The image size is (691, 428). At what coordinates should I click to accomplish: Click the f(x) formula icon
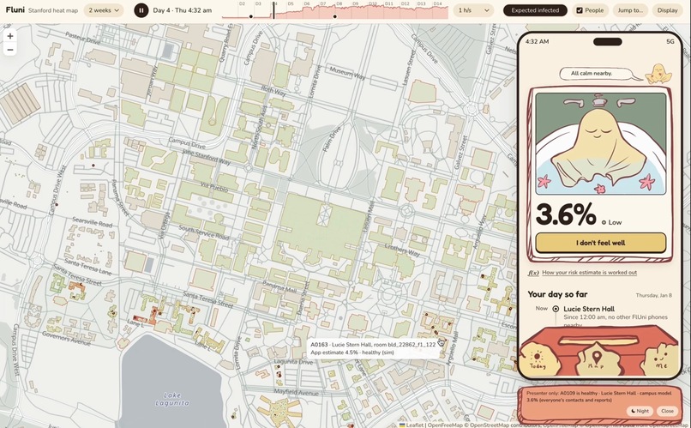[533, 273]
